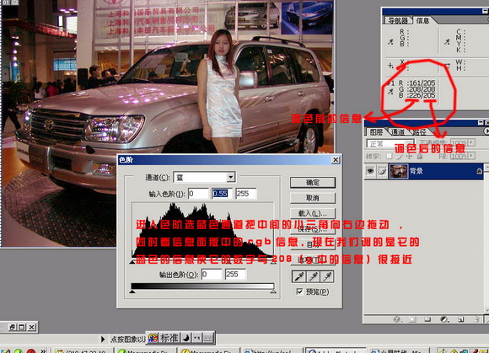Click the layer style icon in Layers panel
Viewport: 489px width, 353px height.
point(397,319)
